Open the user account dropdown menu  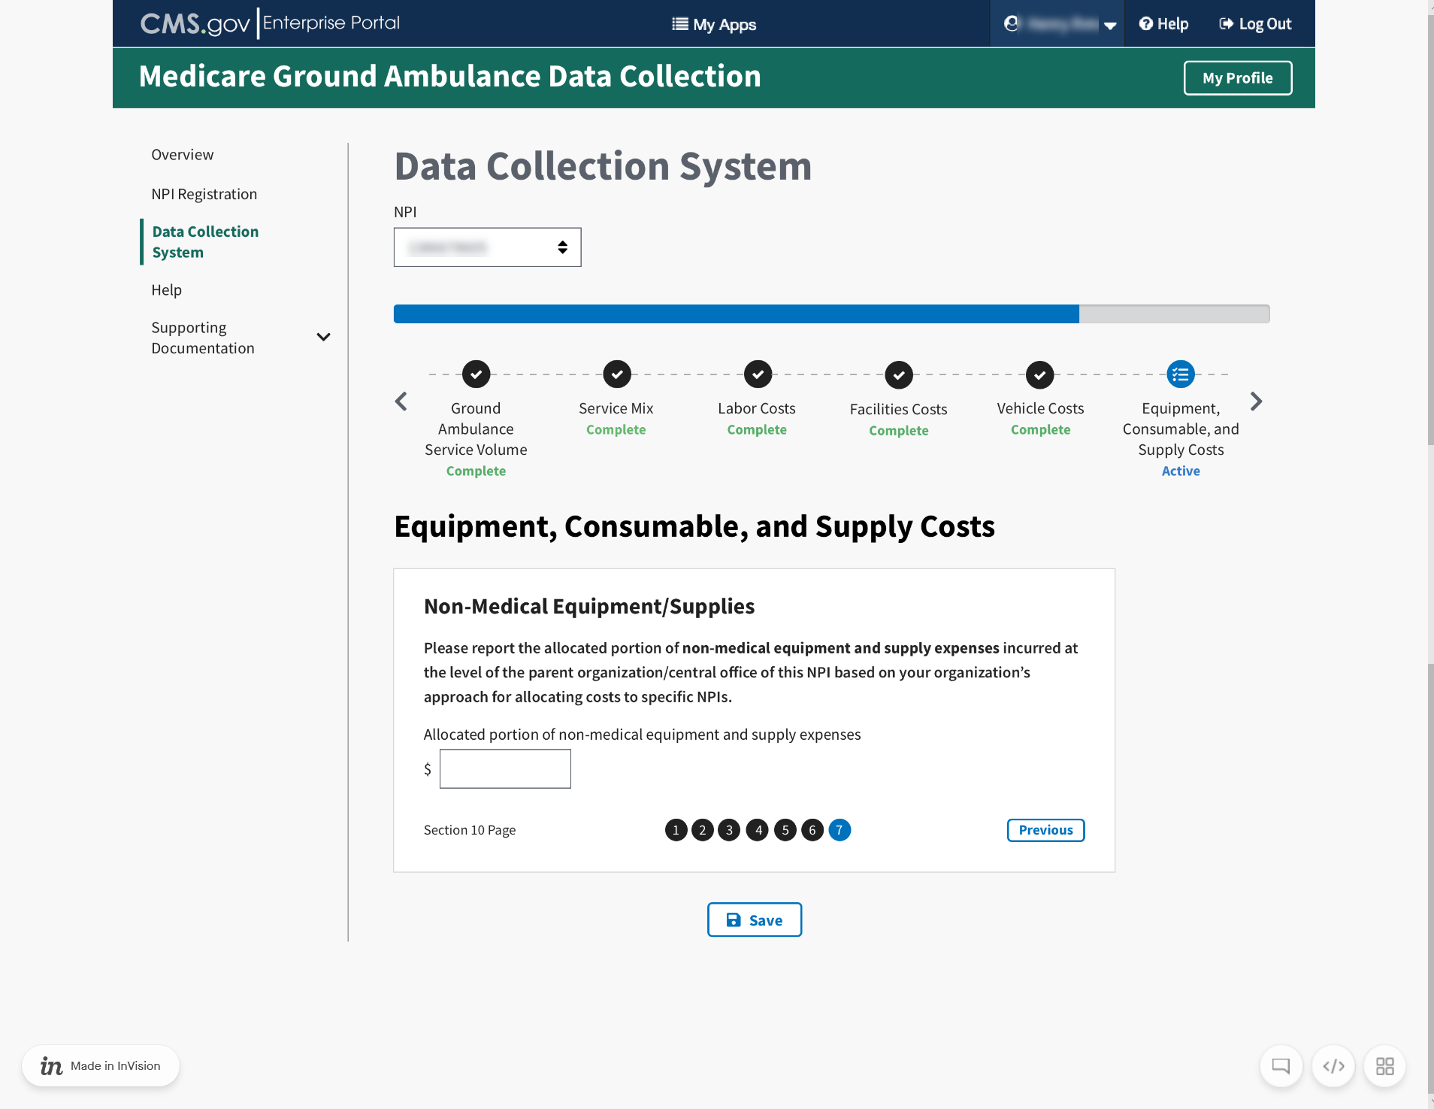click(x=1057, y=24)
